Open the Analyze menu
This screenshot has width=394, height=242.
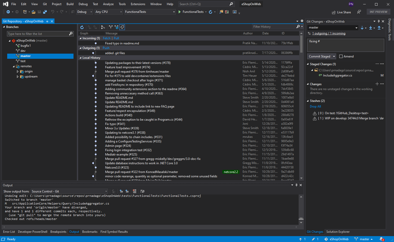tap(108, 4)
